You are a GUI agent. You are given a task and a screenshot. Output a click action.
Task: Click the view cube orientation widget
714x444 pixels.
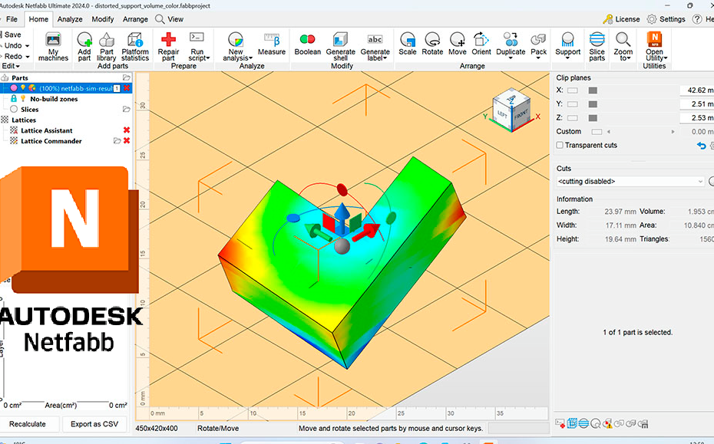tap(511, 110)
